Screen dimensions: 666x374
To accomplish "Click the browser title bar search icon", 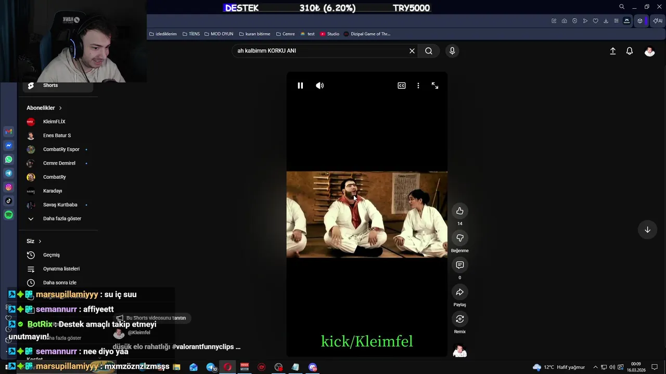I will click(621, 7).
